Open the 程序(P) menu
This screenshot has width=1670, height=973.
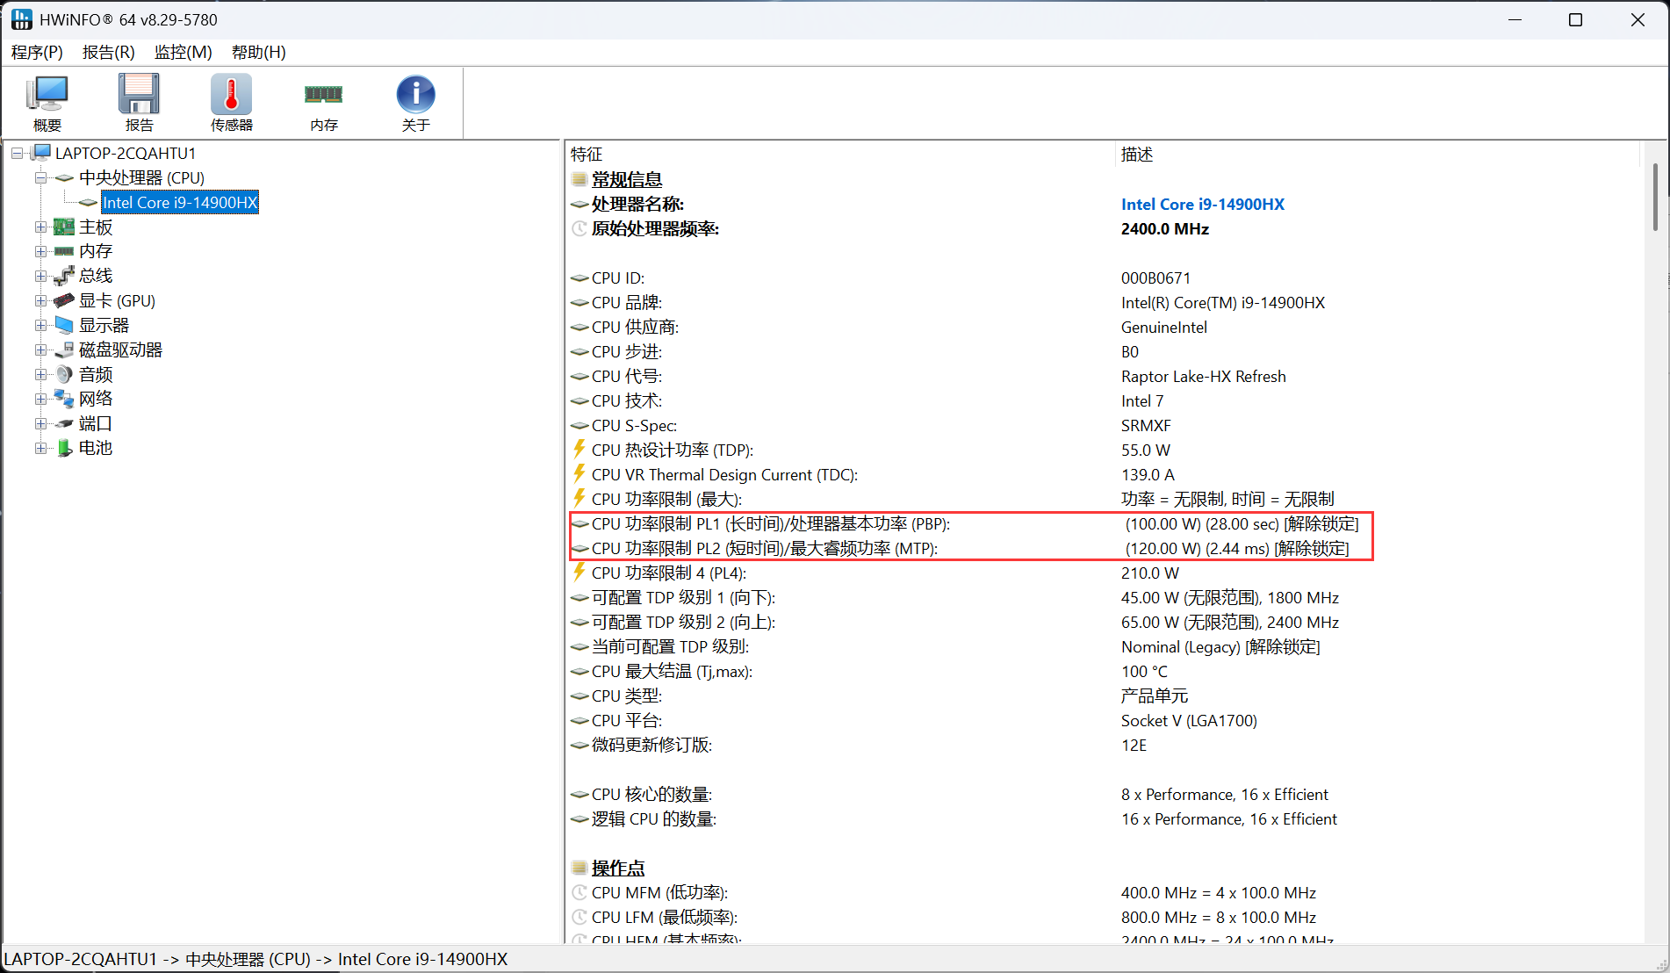click(x=37, y=53)
